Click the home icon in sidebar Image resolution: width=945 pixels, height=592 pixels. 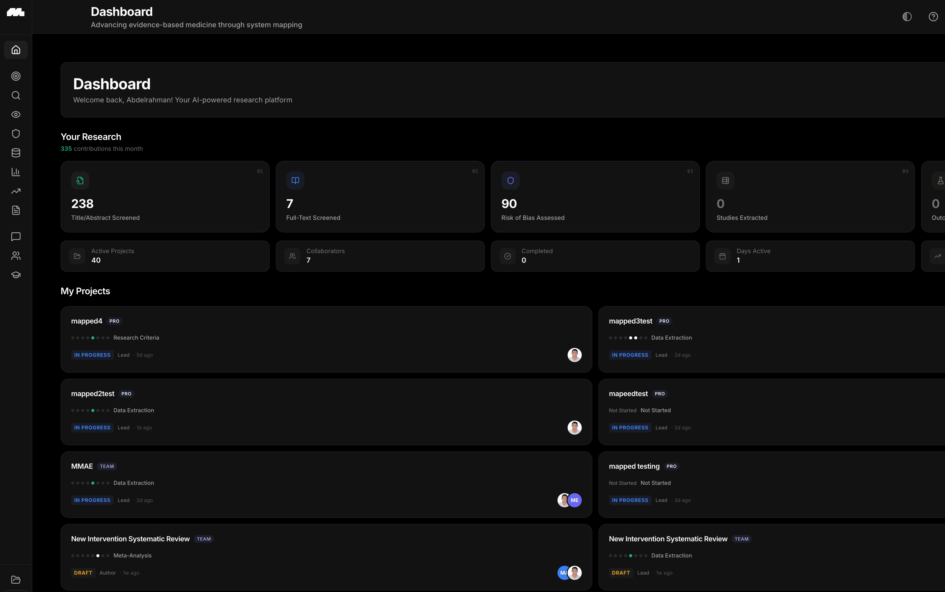(16, 50)
